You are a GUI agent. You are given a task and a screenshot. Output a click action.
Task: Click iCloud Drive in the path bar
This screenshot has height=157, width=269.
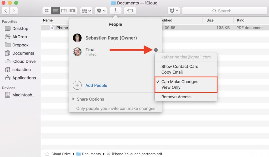[58, 154]
